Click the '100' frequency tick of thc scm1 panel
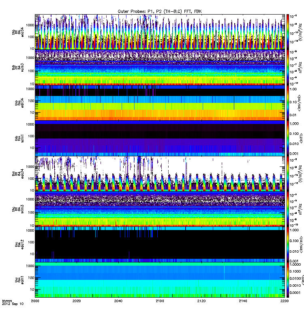Screen dimensions: 304x324 point(31,278)
